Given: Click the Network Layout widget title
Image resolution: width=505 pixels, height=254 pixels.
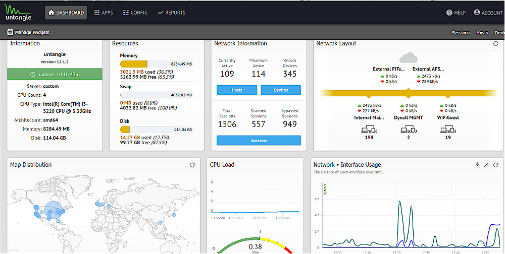Looking at the screenshot, I should coord(336,43).
